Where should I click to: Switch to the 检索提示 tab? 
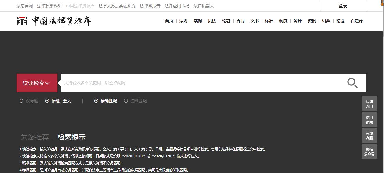71,137
